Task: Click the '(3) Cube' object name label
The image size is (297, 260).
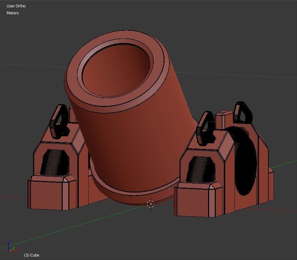Action: 32,255
